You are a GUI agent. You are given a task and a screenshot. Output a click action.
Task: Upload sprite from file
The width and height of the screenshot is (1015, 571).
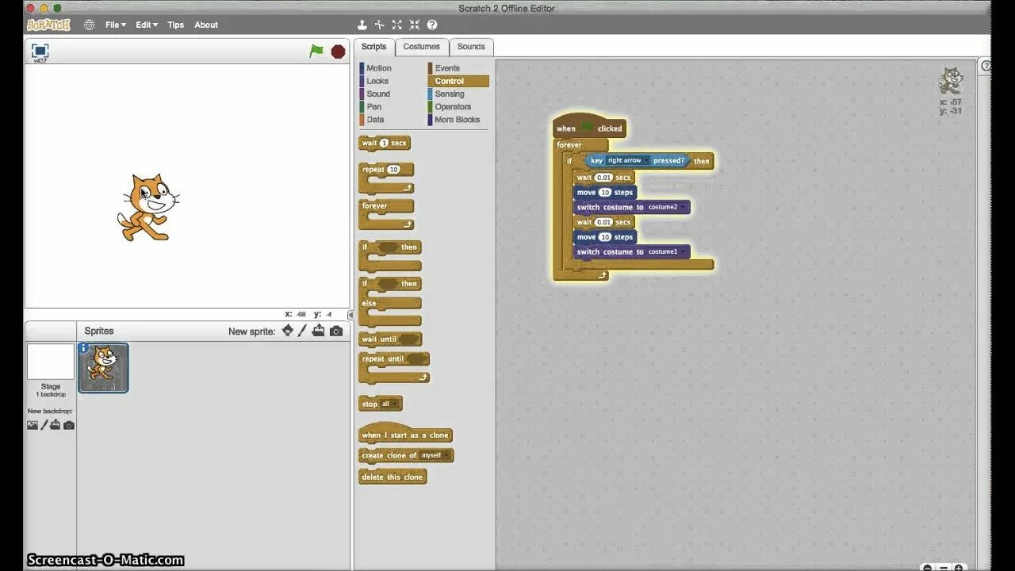point(318,331)
